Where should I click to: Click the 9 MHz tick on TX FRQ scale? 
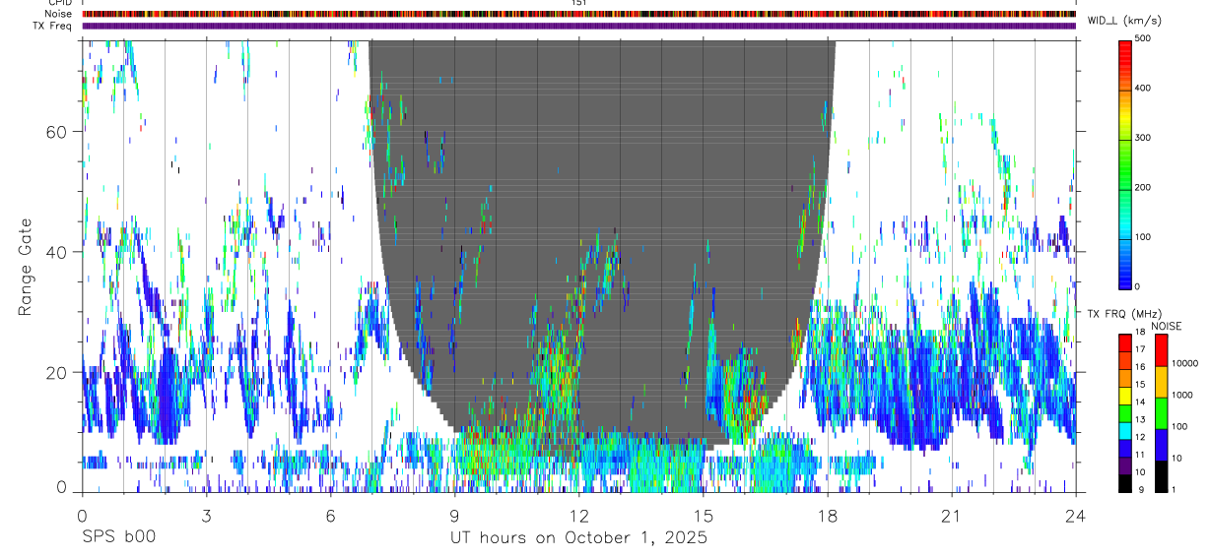[x=1139, y=489]
